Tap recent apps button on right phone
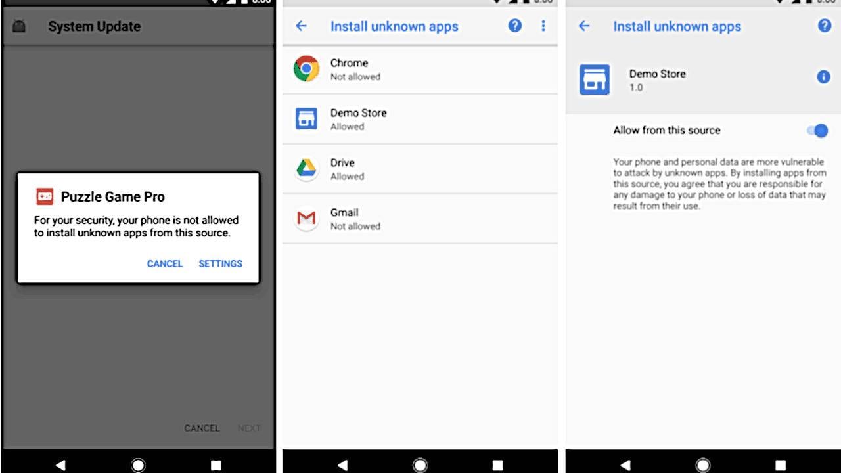 (781, 465)
